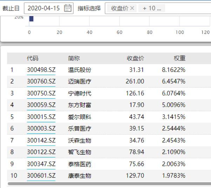Screen dimensions: 211x188
Task: Click the 2020-04-15 date input field
Action: click(x=49, y=8)
